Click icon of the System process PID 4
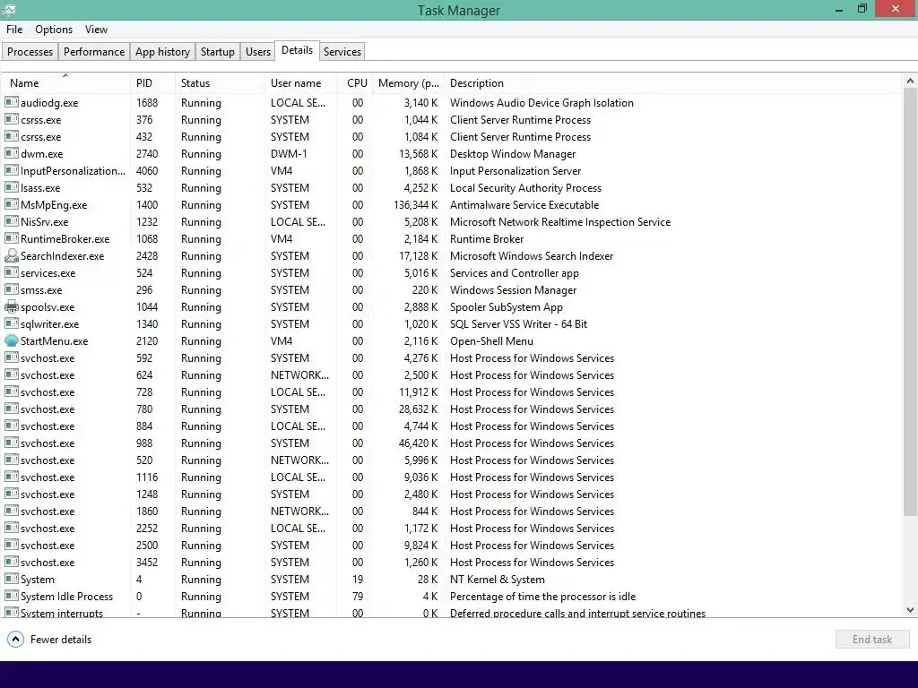Image resolution: width=918 pixels, height=688 pixels. tap(11, 580)
